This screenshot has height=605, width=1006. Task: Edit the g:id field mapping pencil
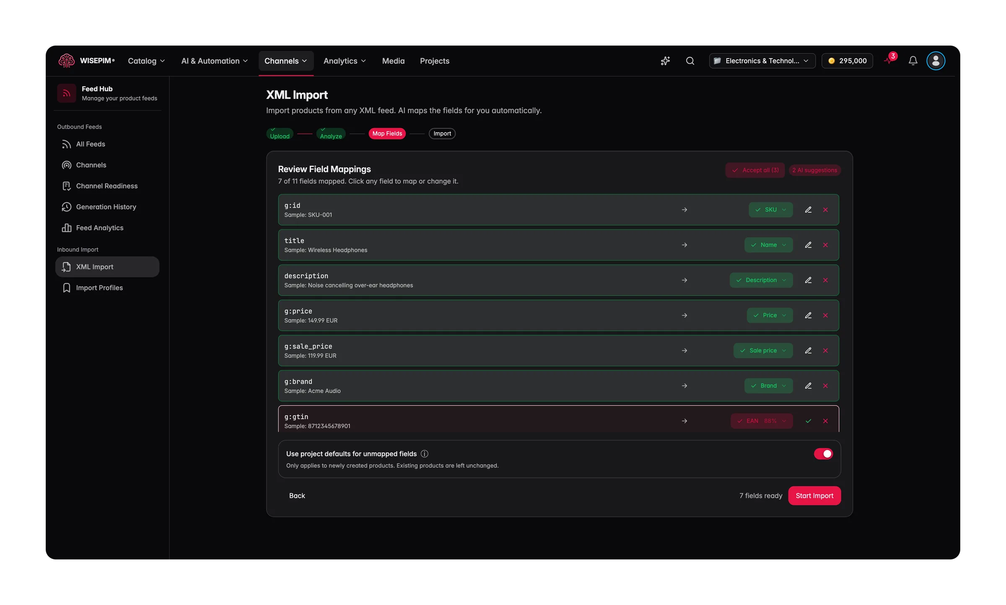[x=808, y=210]
